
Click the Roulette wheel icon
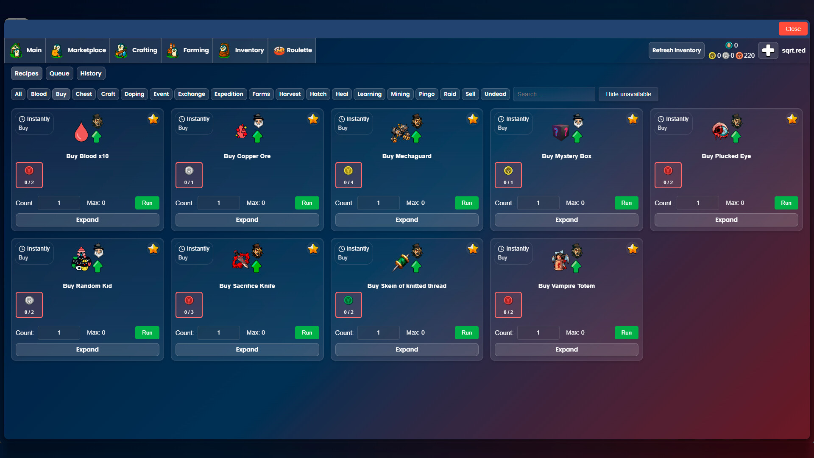(x=279, y=50)
